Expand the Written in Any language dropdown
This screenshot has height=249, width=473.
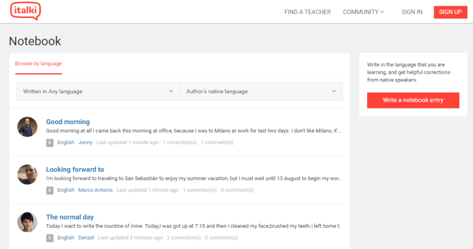coord(98,91)
